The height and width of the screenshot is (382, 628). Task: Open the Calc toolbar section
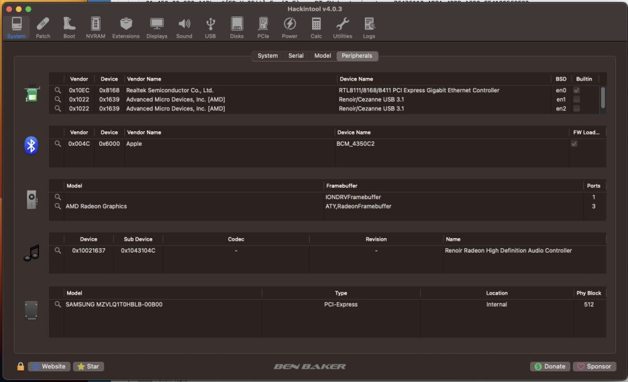click(x=316, y=28)
